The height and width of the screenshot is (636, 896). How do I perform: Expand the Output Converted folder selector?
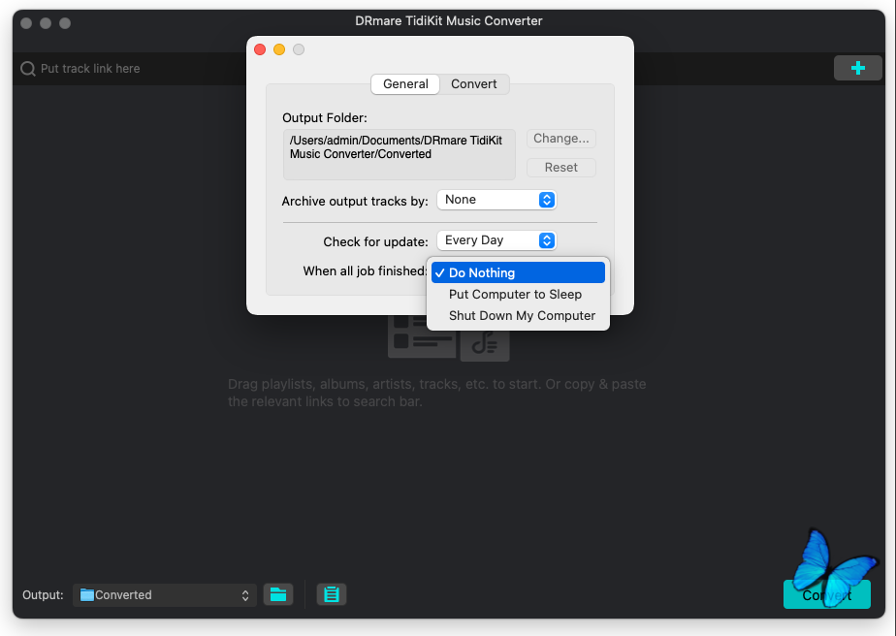click(165, 595)
